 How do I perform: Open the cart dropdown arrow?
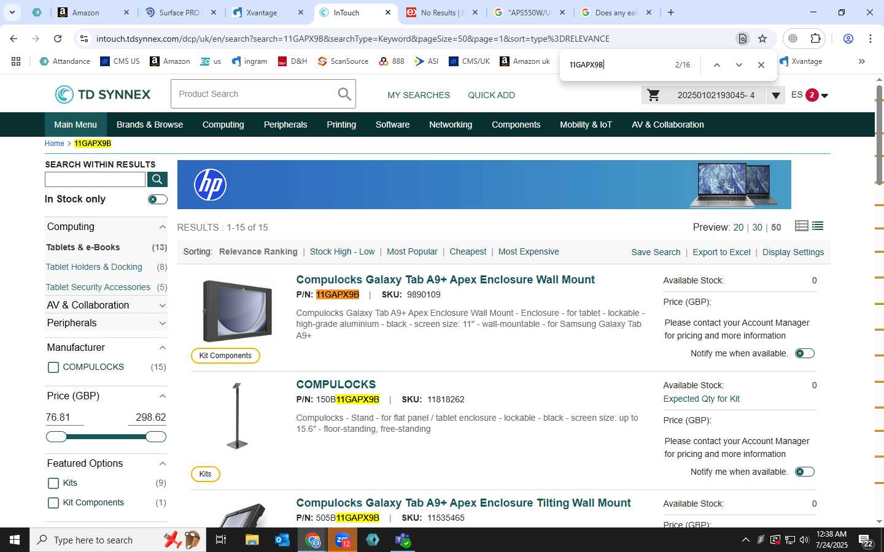pos(776,96)
